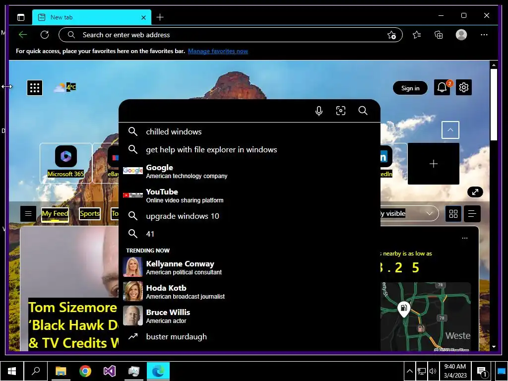Image resolution: width=508 pixels, height=381 pixels.
Task: Switch to My Feed tab
Action: (x=55, y=214)
